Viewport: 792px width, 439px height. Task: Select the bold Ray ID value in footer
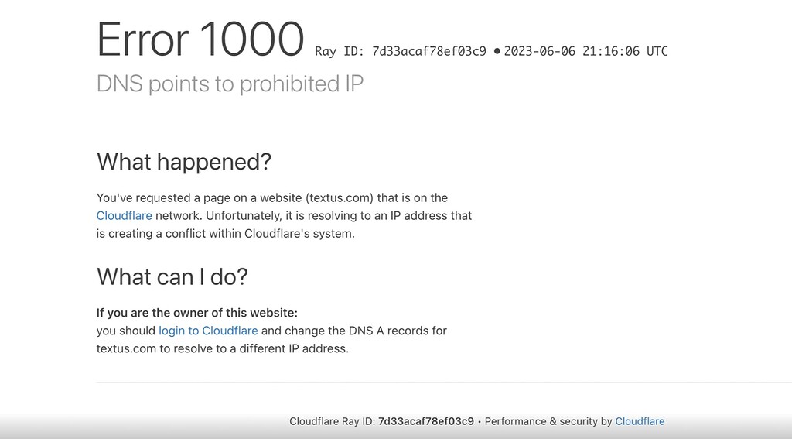pos(426,421)
